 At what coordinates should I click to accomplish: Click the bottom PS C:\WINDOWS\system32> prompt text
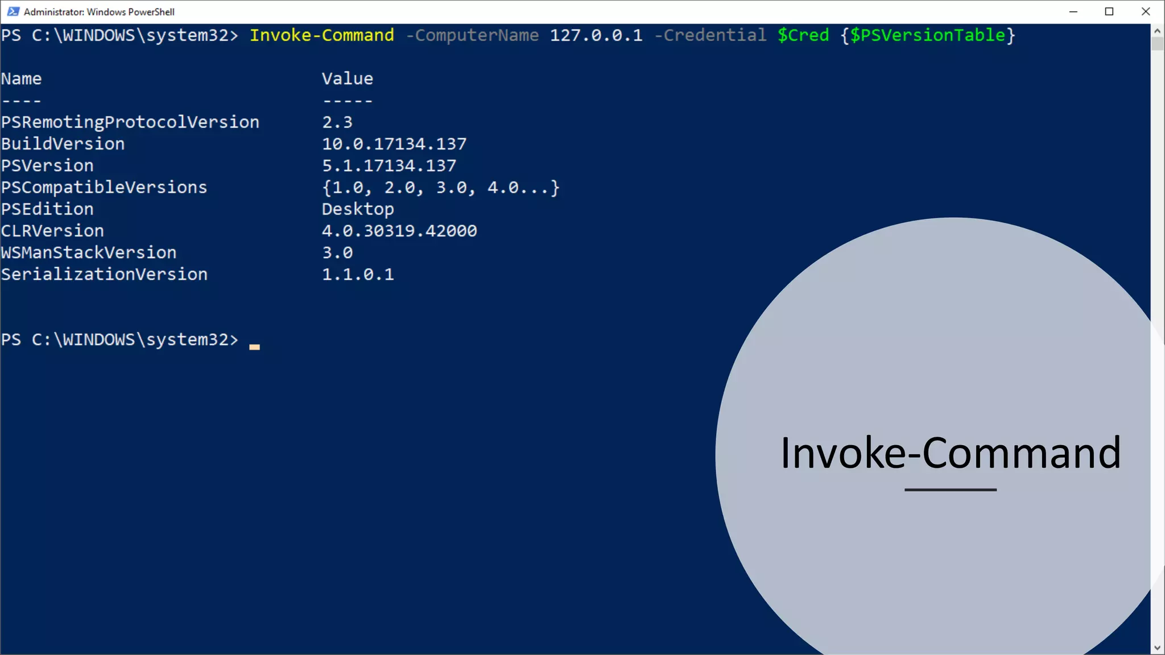[x=119, y=339]
